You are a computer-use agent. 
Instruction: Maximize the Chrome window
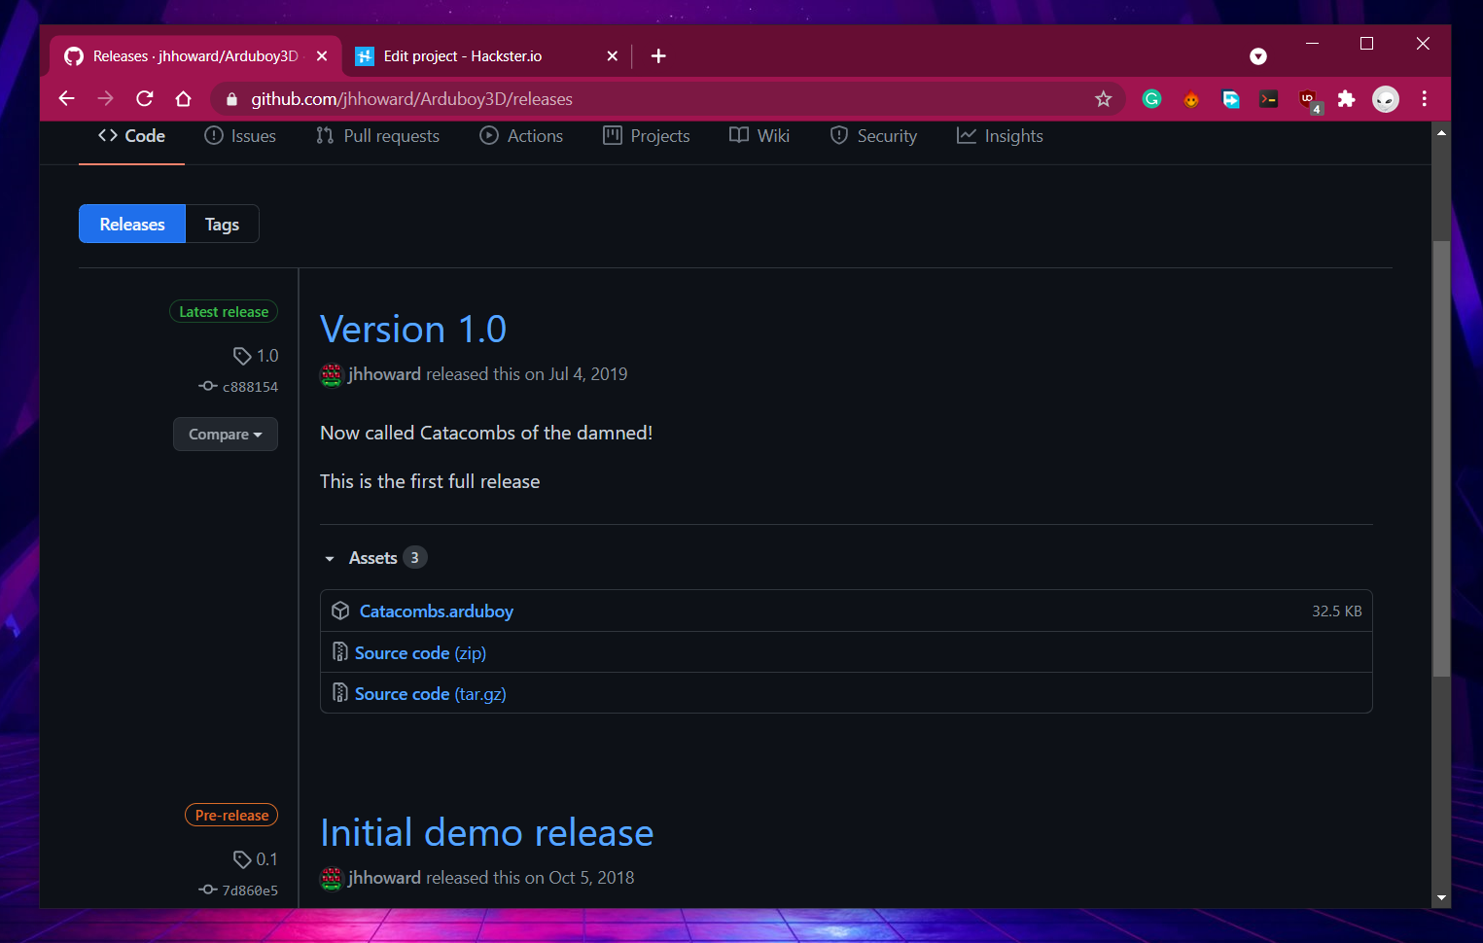[x=1366, y=43]
